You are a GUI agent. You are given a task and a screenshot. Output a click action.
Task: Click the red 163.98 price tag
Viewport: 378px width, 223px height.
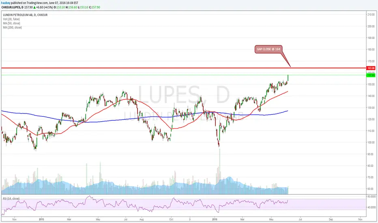[371, 68]
